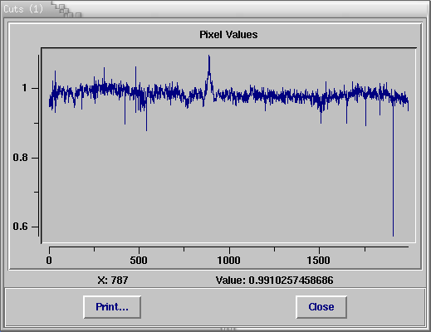Click the resize grip at window bottom edge
The width and height of the screenshot is (431, 332).
coord(228,330)
